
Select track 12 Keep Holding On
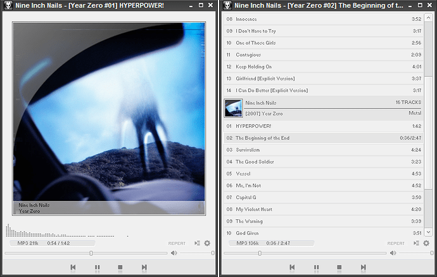click(x=324, y=67)
